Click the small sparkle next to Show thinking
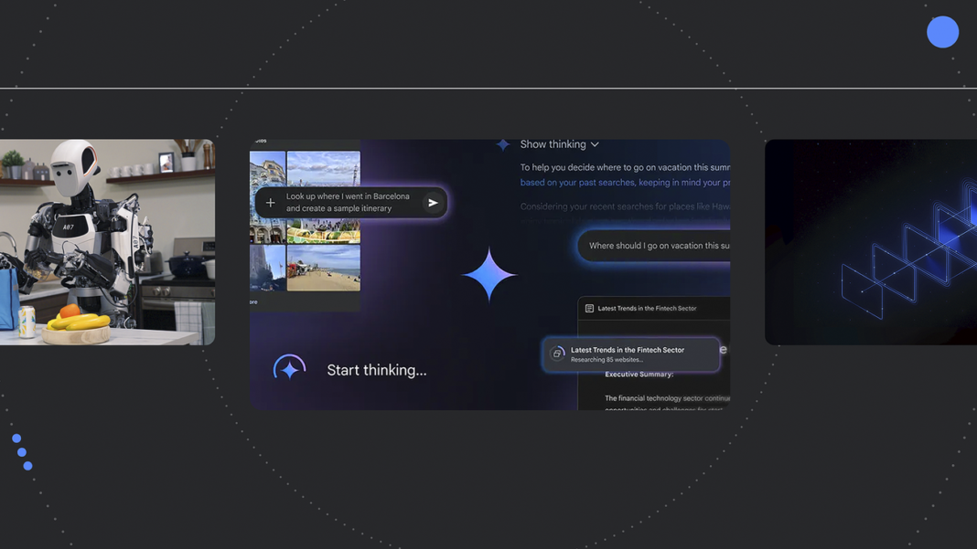 [x=502, y=143]
